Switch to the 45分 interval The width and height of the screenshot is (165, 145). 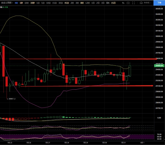pyautogui.click(x=67, y=2)
